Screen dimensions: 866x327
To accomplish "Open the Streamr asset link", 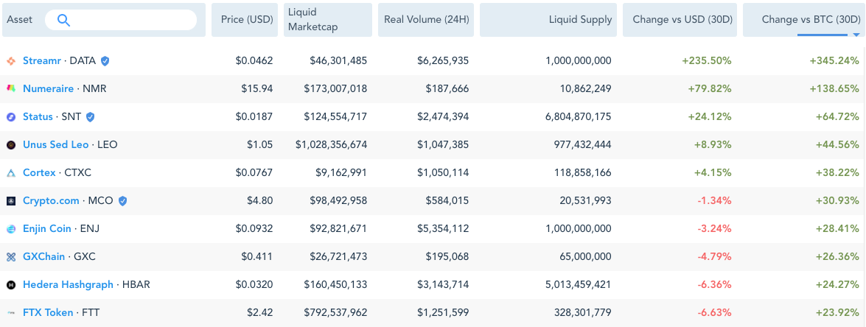I will [x=42, y=60].
